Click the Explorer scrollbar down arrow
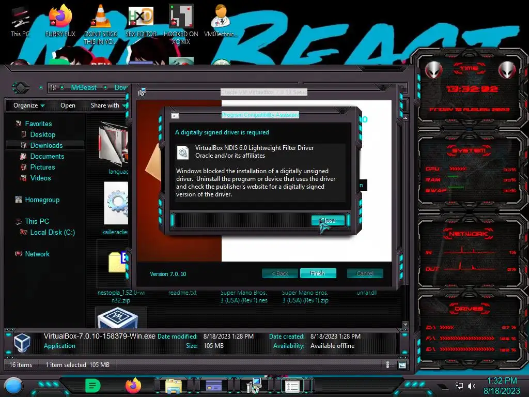 pos(405,325)
